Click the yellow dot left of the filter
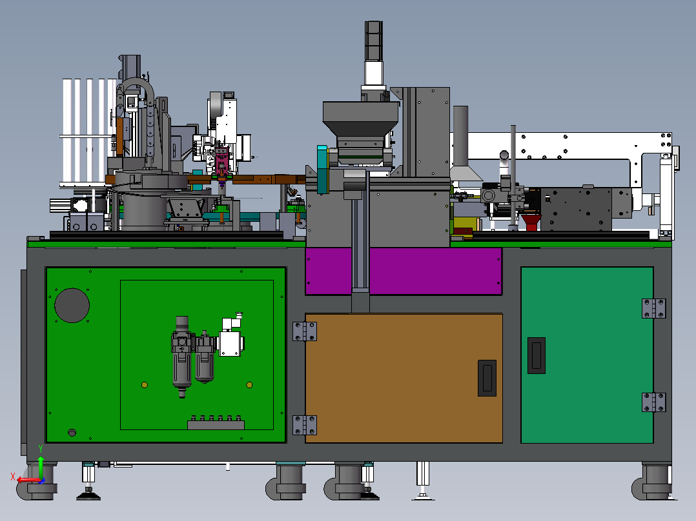The width and height of the screenshot is (696, 521). 144,385
